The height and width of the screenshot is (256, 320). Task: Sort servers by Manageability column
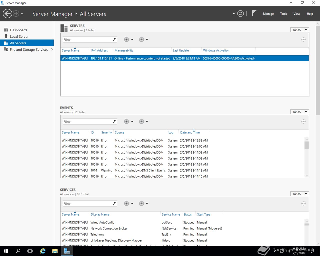124,50
